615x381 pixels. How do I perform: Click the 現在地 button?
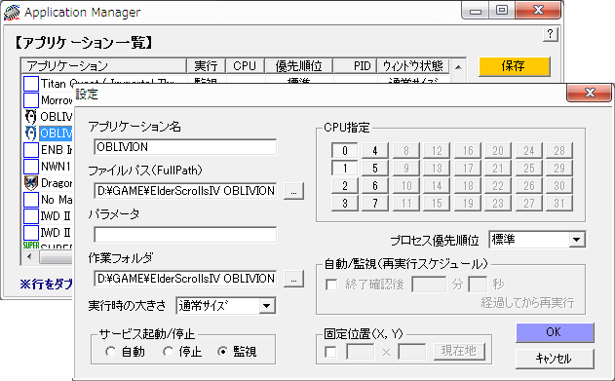tap(459, 351)
